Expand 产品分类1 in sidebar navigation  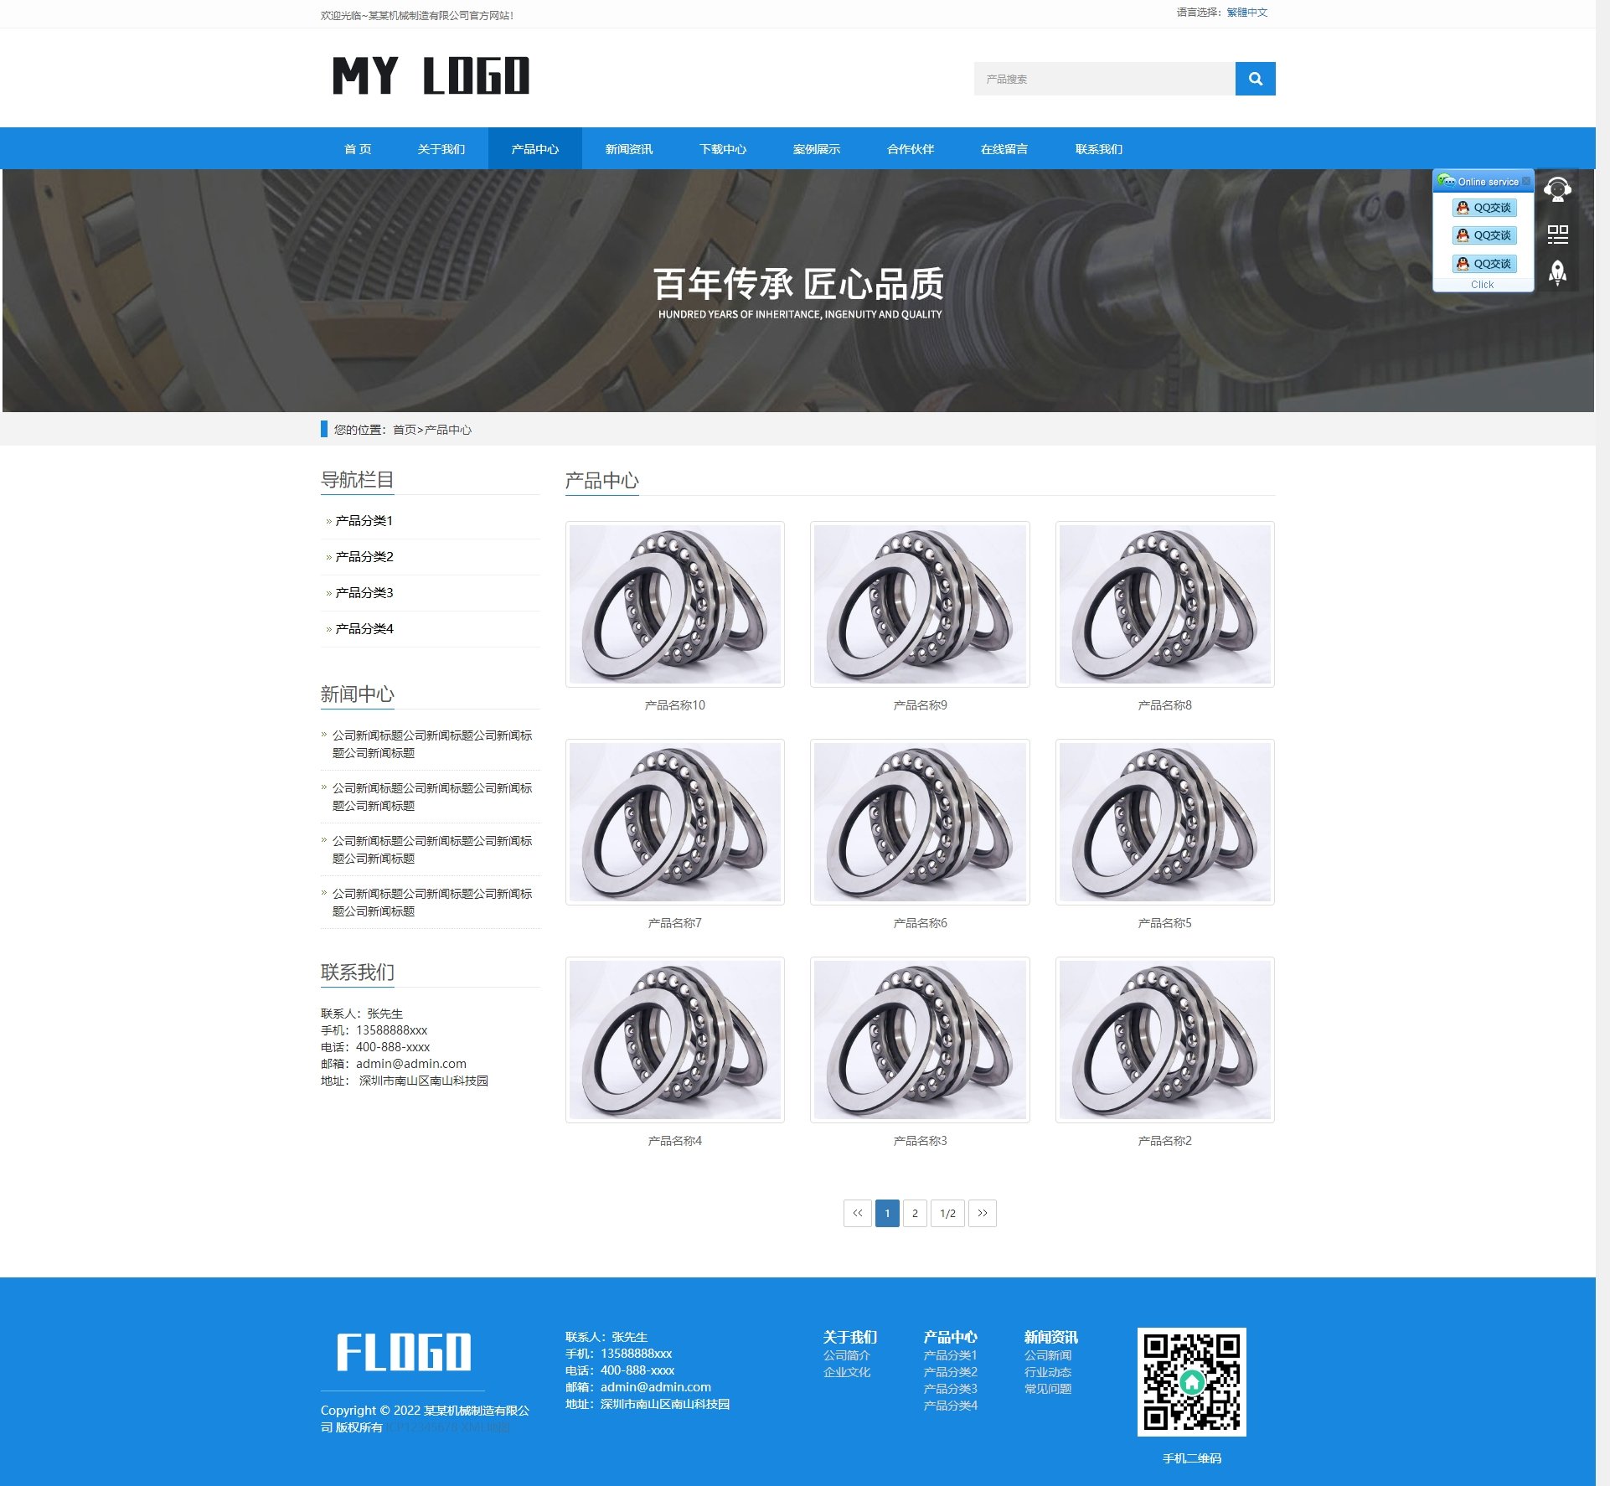[x=364, y=521]
